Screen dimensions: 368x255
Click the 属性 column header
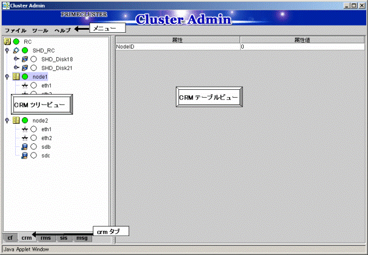tap(178, 40)
